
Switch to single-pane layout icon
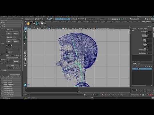pos(25,53)
